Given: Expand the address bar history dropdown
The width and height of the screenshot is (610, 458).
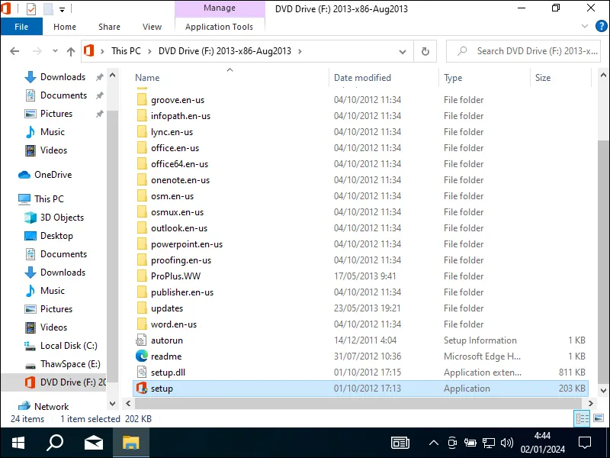Looking at the screenshot, I should click(402, 51).
